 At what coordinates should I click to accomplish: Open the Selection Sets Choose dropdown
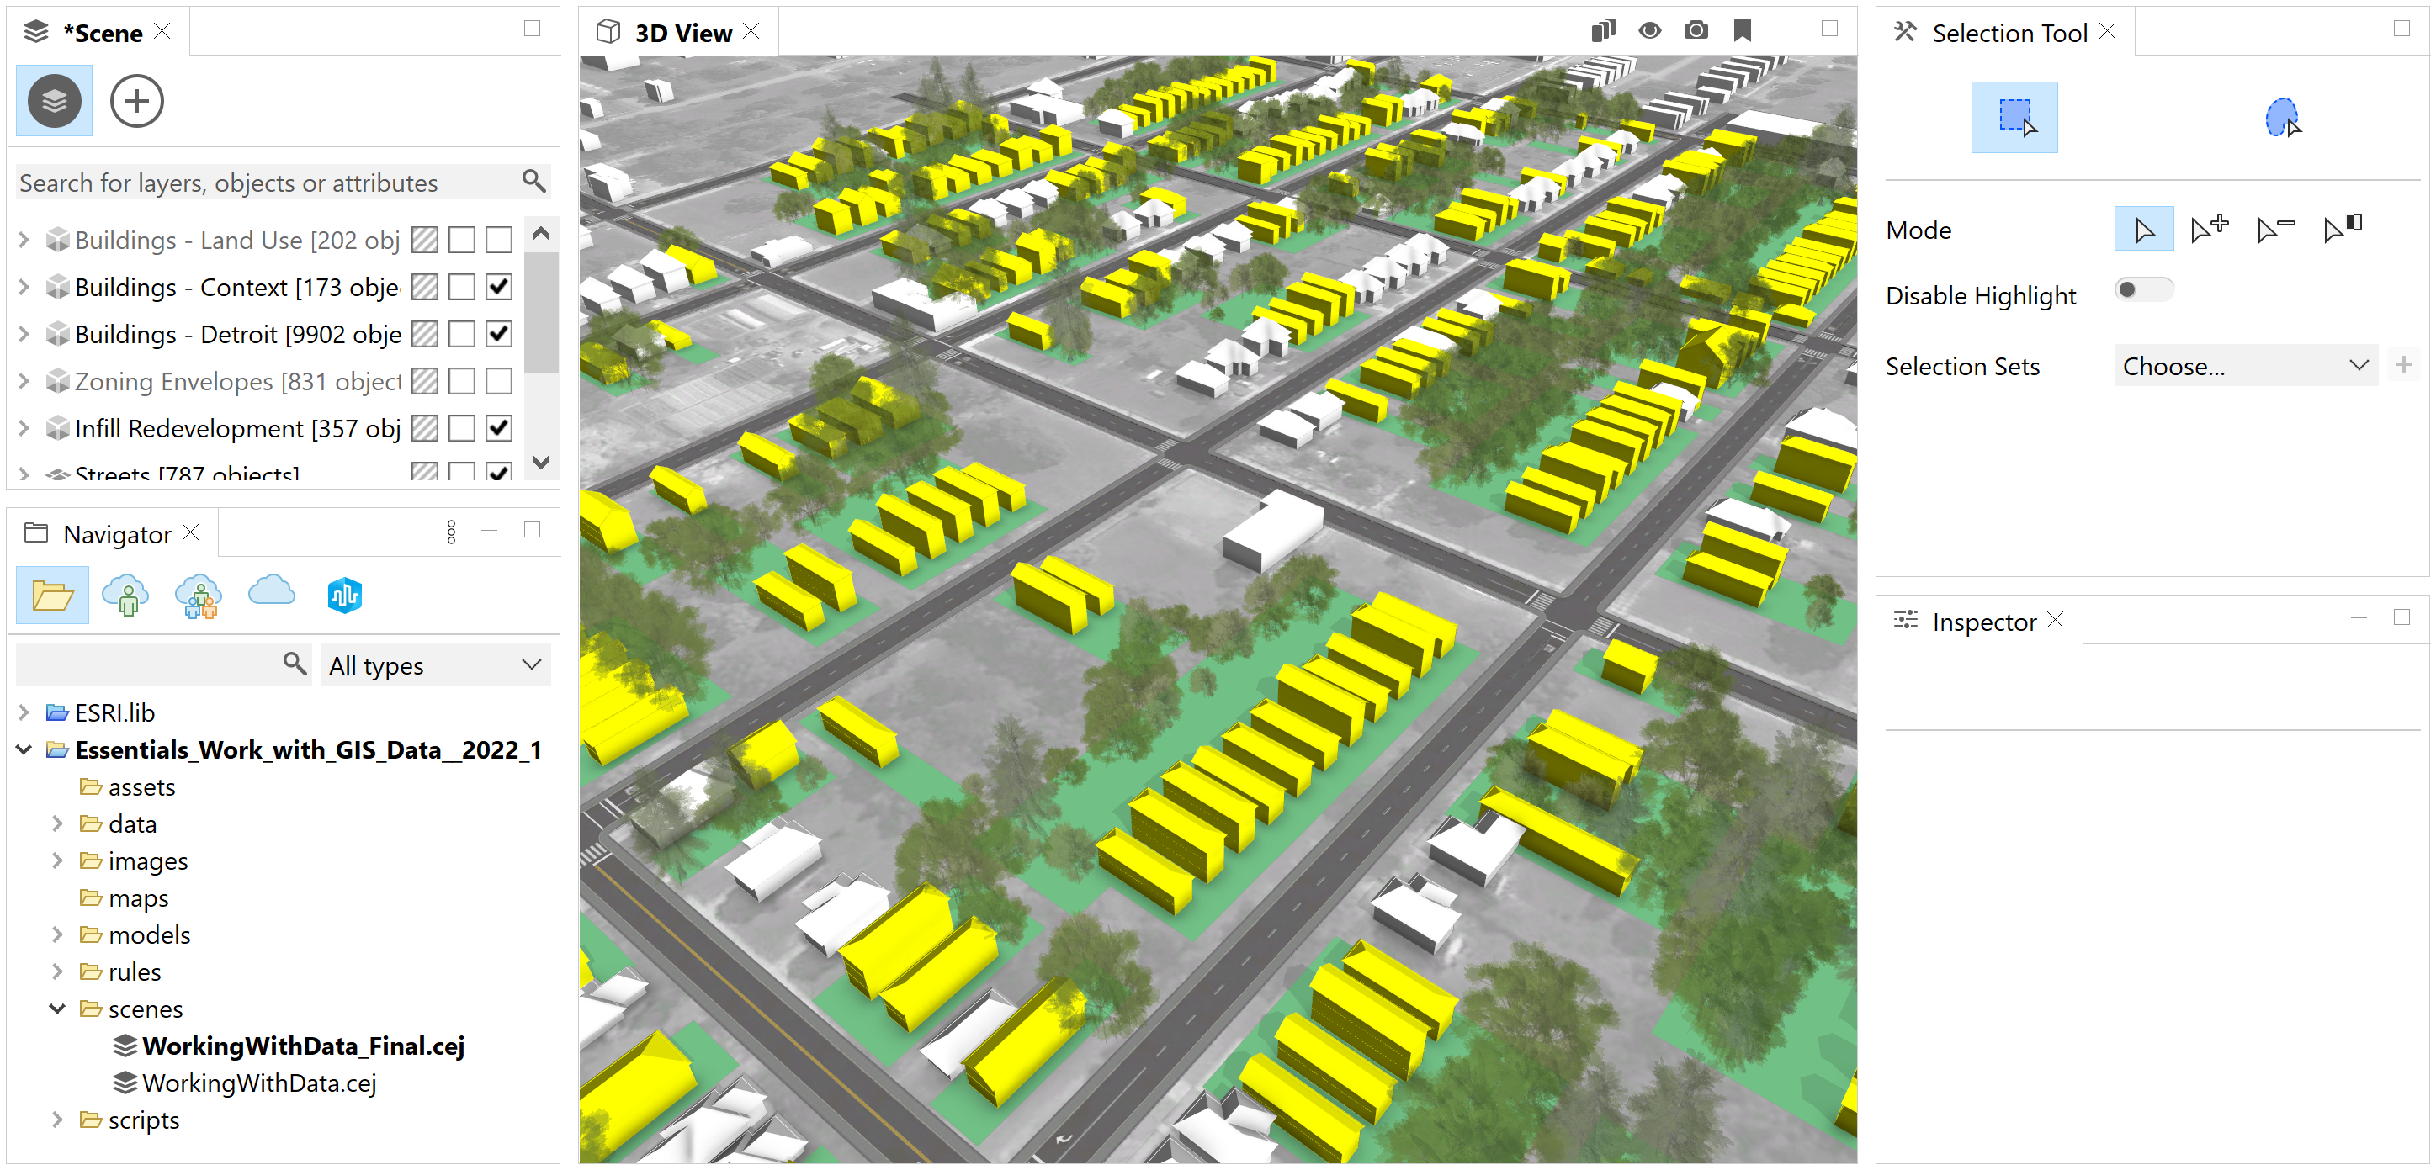[2244, 366]
